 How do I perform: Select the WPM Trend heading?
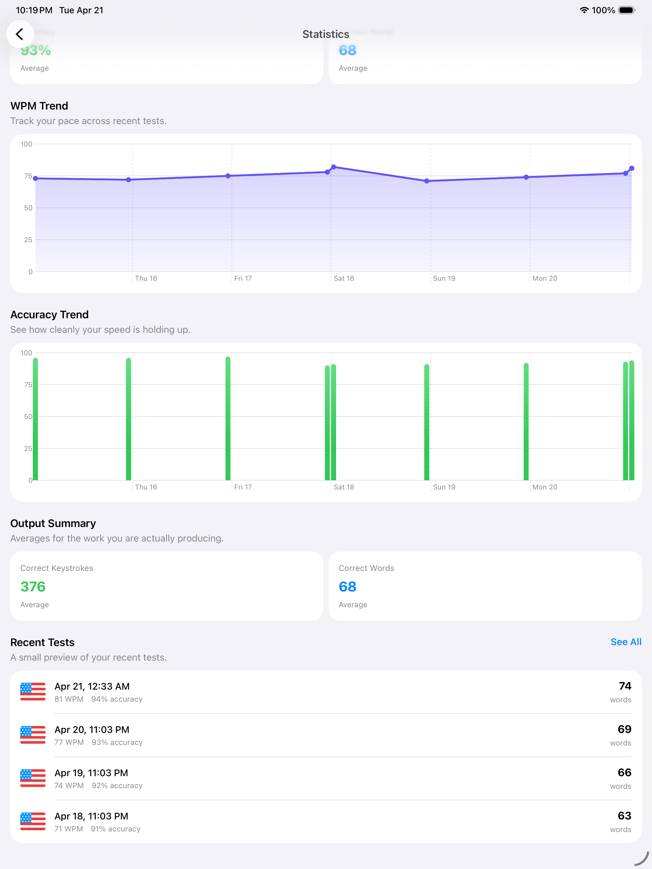click(39, 106)
